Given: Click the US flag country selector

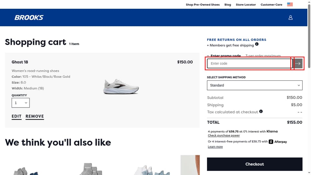Looking at the screenshot, I should [290, 4].
